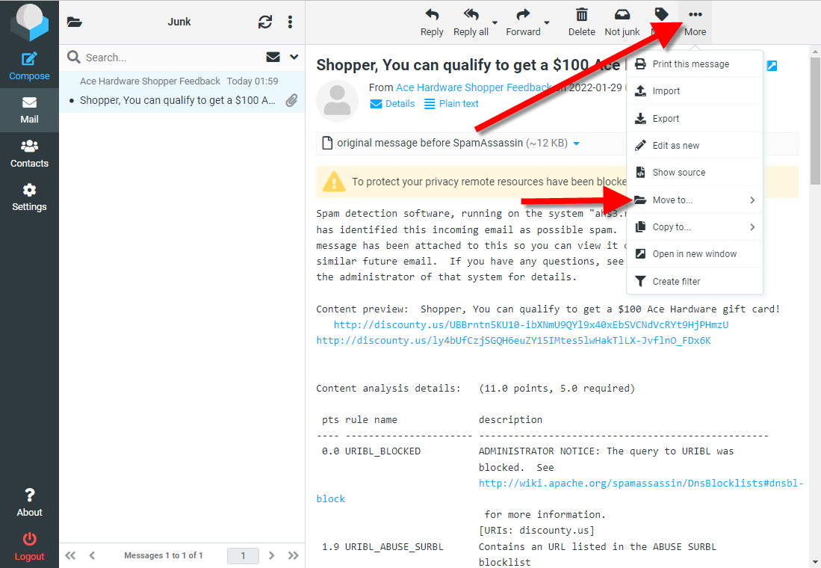Click the Ace Hardware Shopper Feedback sender link
The width and height of the screenshot is (821, 568).
(474, 87)
